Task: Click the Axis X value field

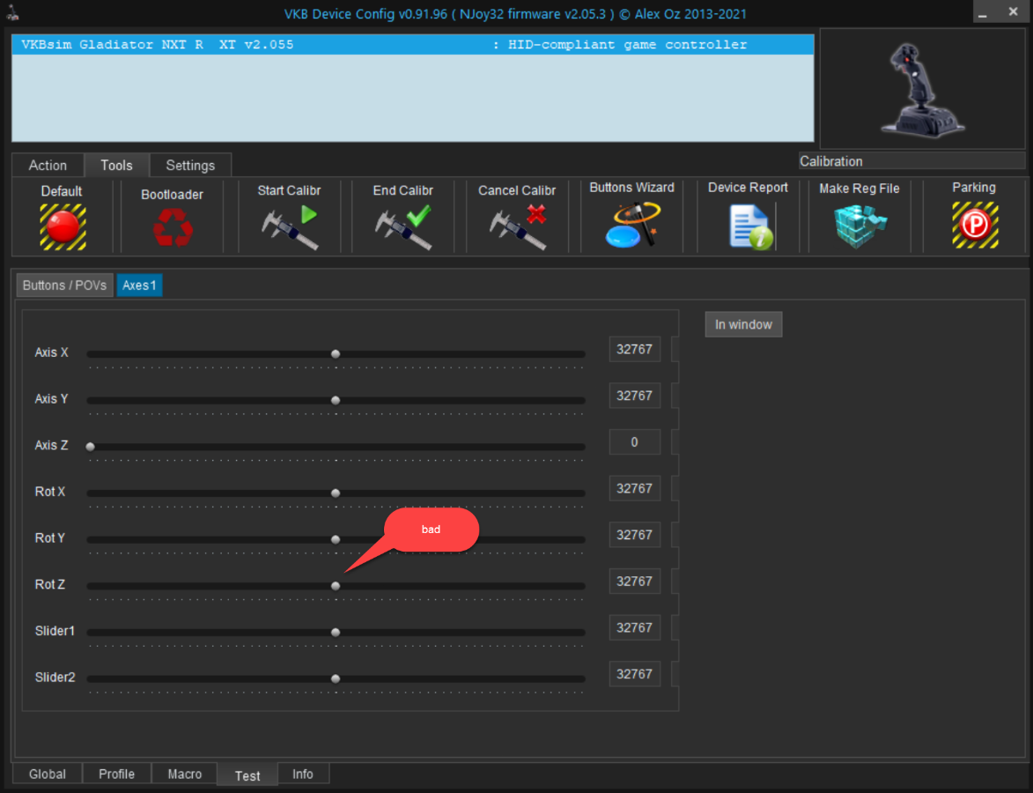Action: tap(634, 350)
